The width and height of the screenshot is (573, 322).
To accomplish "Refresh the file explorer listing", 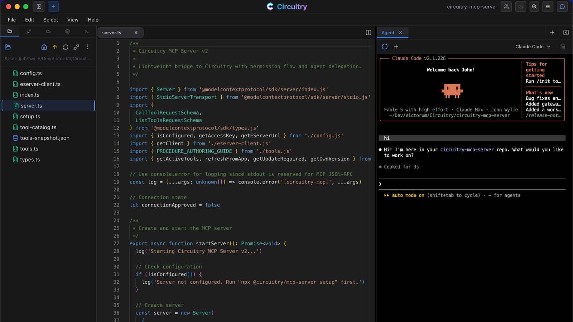I will (x=66, y=47).
